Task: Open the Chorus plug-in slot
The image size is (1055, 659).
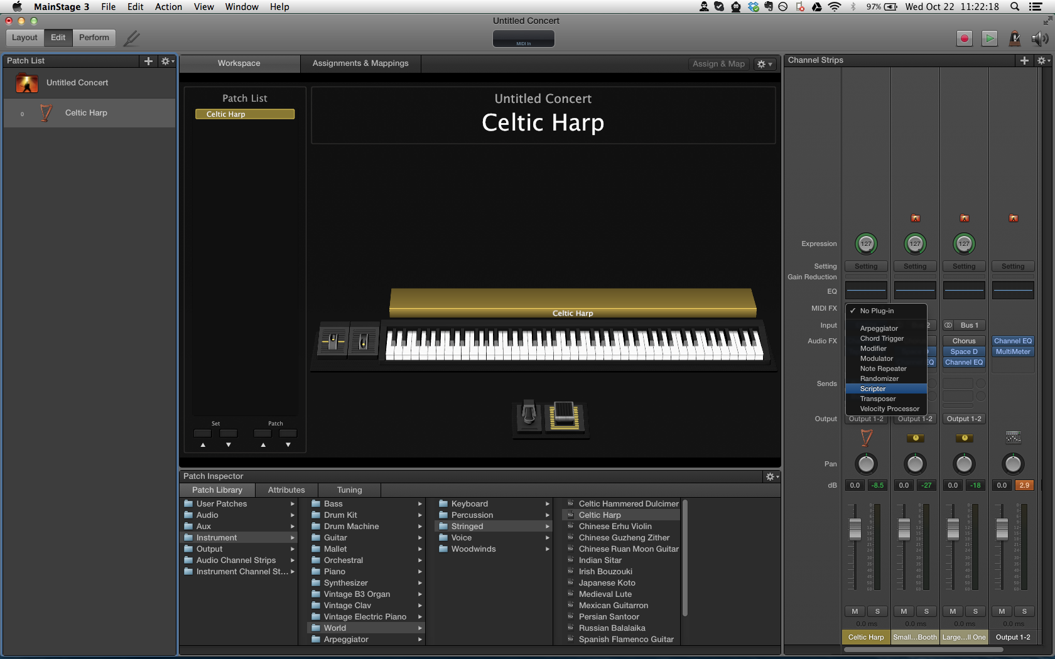Action: click(964, 341)
